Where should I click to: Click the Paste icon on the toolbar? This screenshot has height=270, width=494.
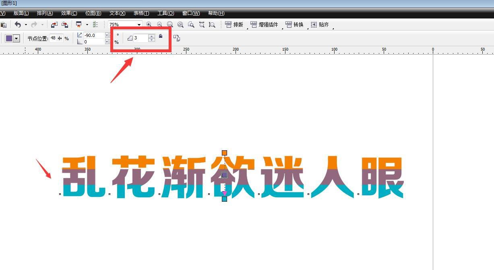pos(4,25)
